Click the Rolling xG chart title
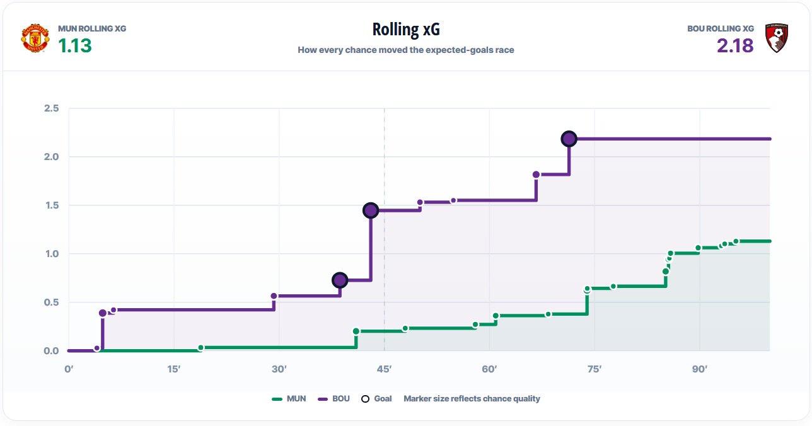 coord(406,30)
